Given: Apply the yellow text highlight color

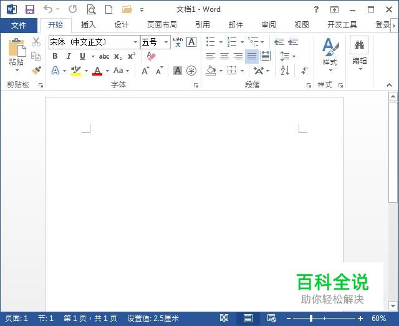Looking at the screenshot, I should (76, 71).
